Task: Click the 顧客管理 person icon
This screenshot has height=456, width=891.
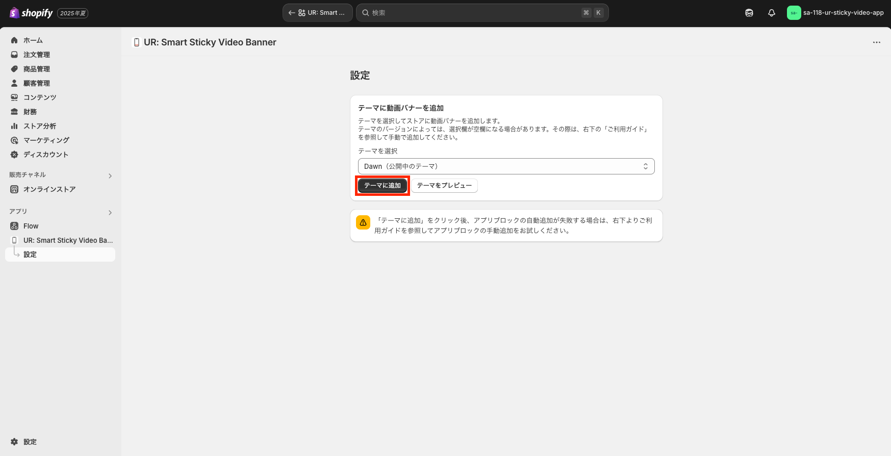Action: click(x=14, y=83)
